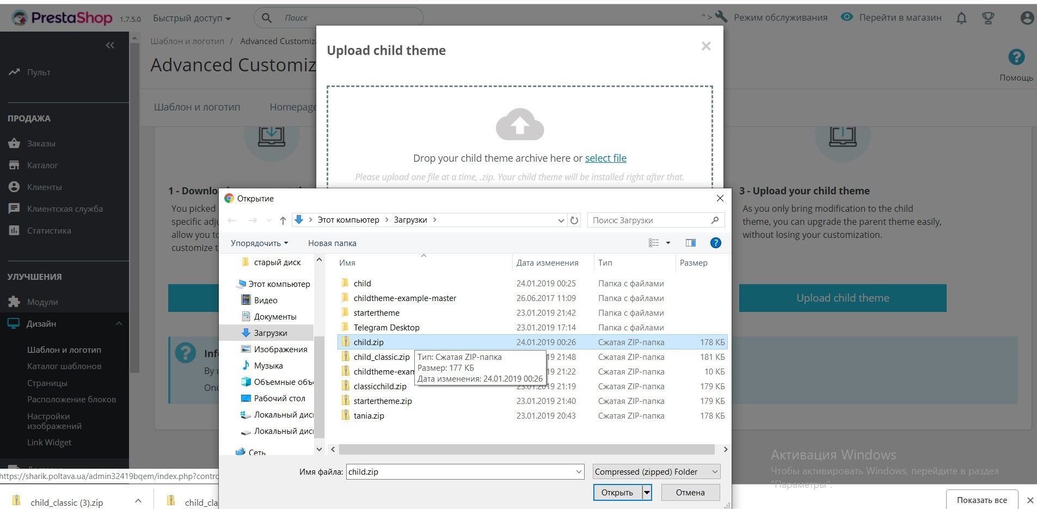This screenshot has width=1037, height=509.
Task: Open child_classic (3).zip download options arrow
Action: click(138, 501)
